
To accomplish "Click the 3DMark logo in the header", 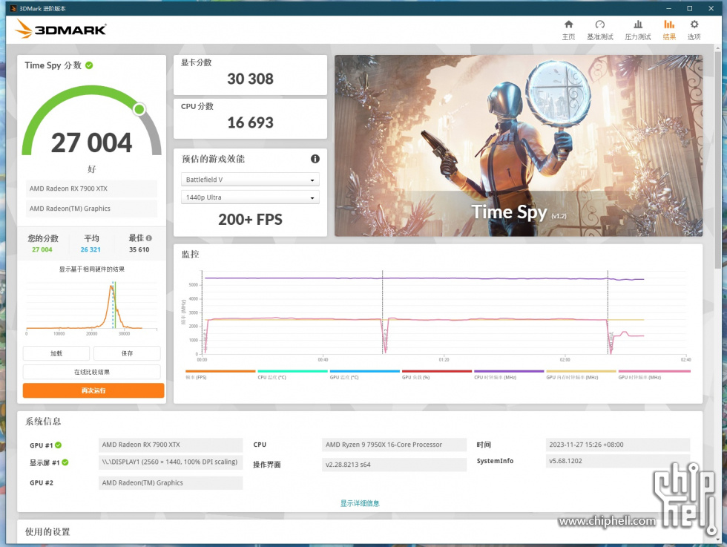I will (61, 29).
